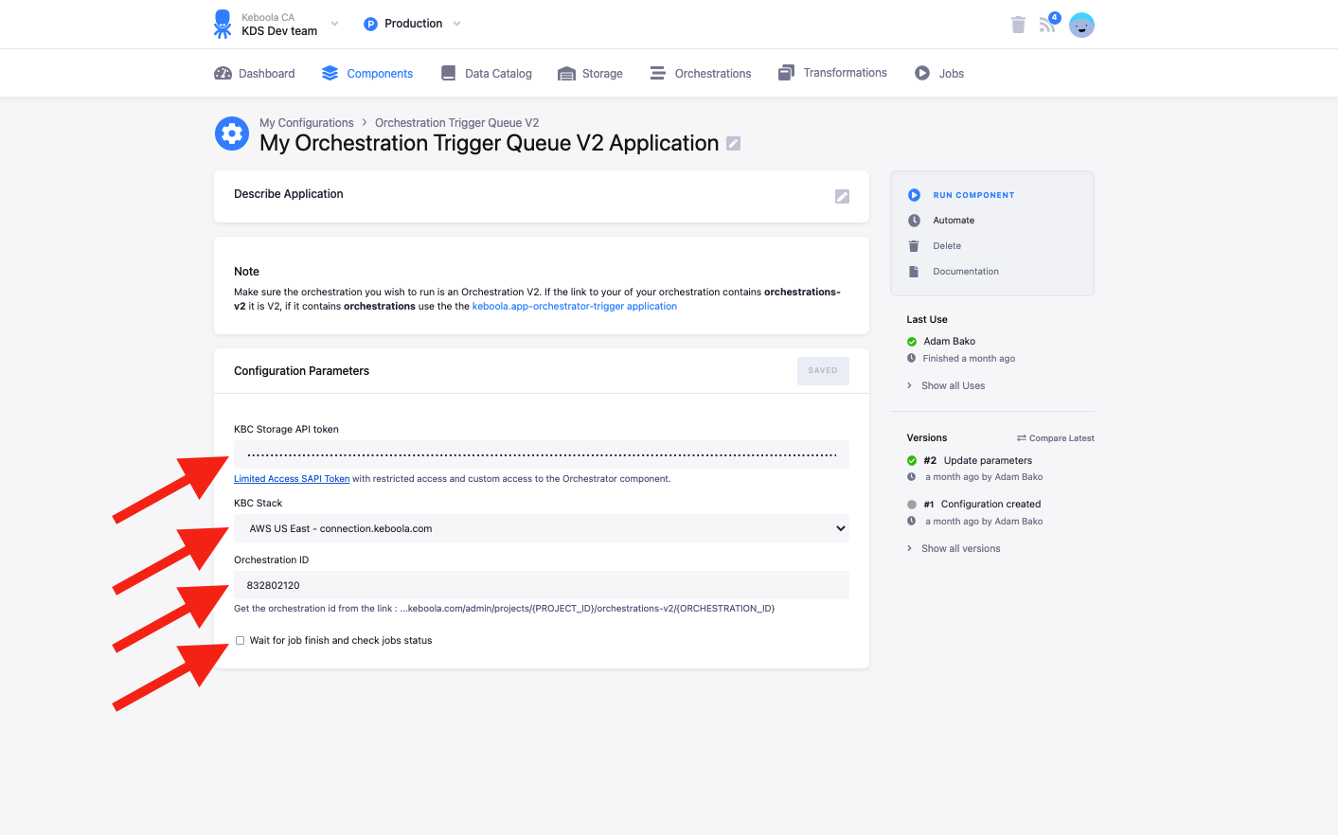Edit the Describe Application pencil icon

coord(842,196)
